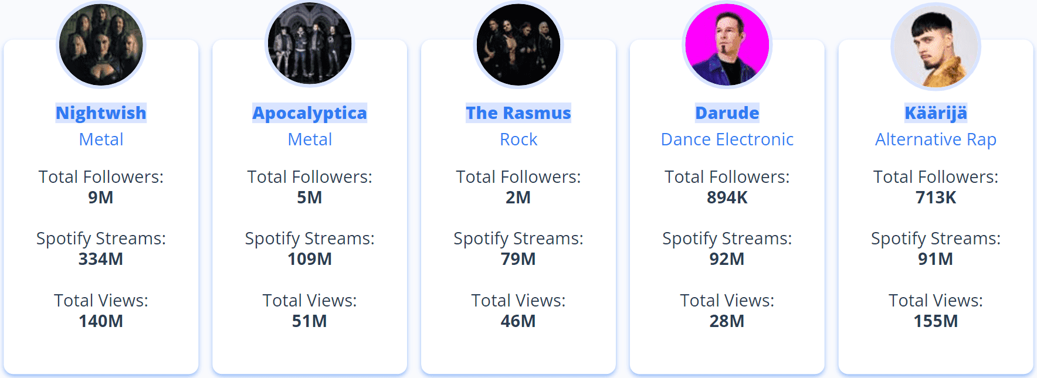Viewport: 1037px width, 378px height.
Task: Click Nightwish band profile photo
Action: tap(101, 45)
